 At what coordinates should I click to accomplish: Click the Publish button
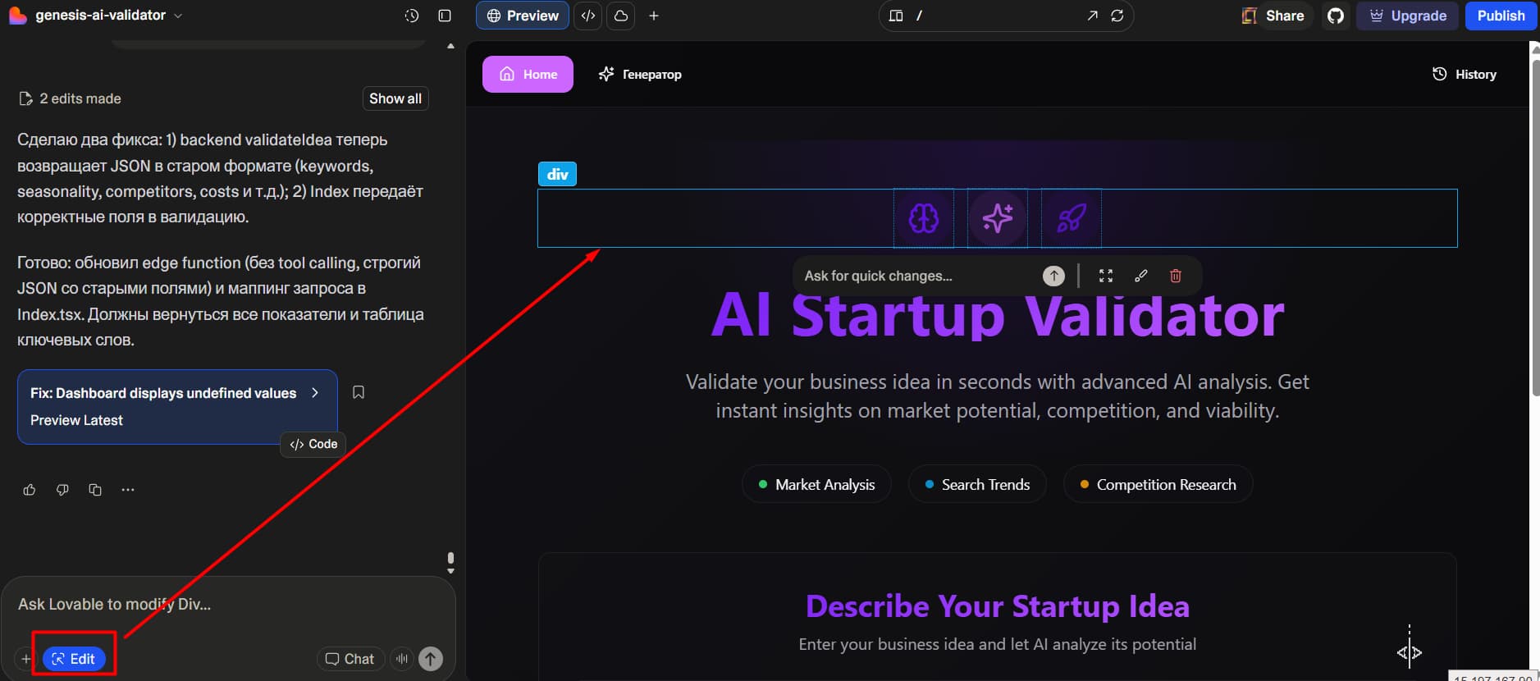[1501, 16]
